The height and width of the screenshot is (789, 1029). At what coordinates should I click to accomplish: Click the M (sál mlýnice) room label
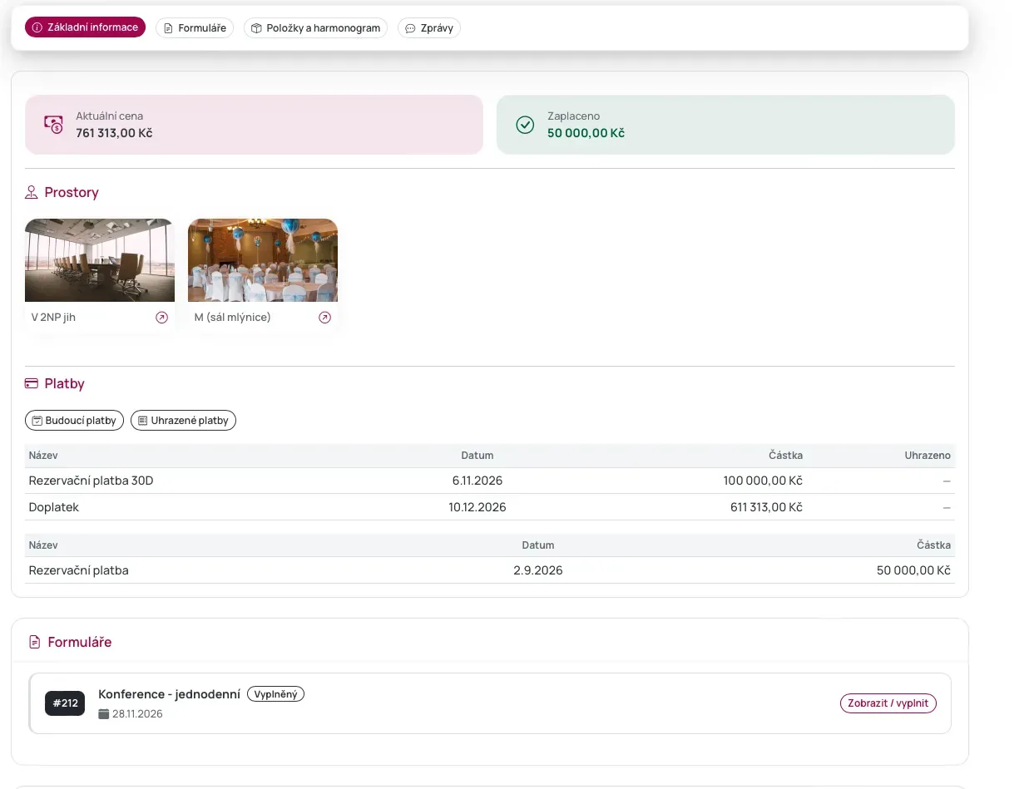click(x=233, y=318)
